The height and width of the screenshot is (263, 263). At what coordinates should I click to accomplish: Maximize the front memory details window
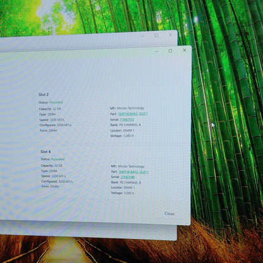(170, 51)
